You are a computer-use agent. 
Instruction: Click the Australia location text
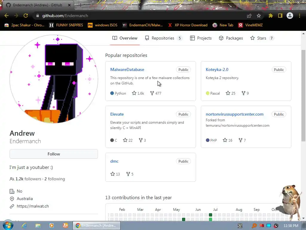point(25,199)
